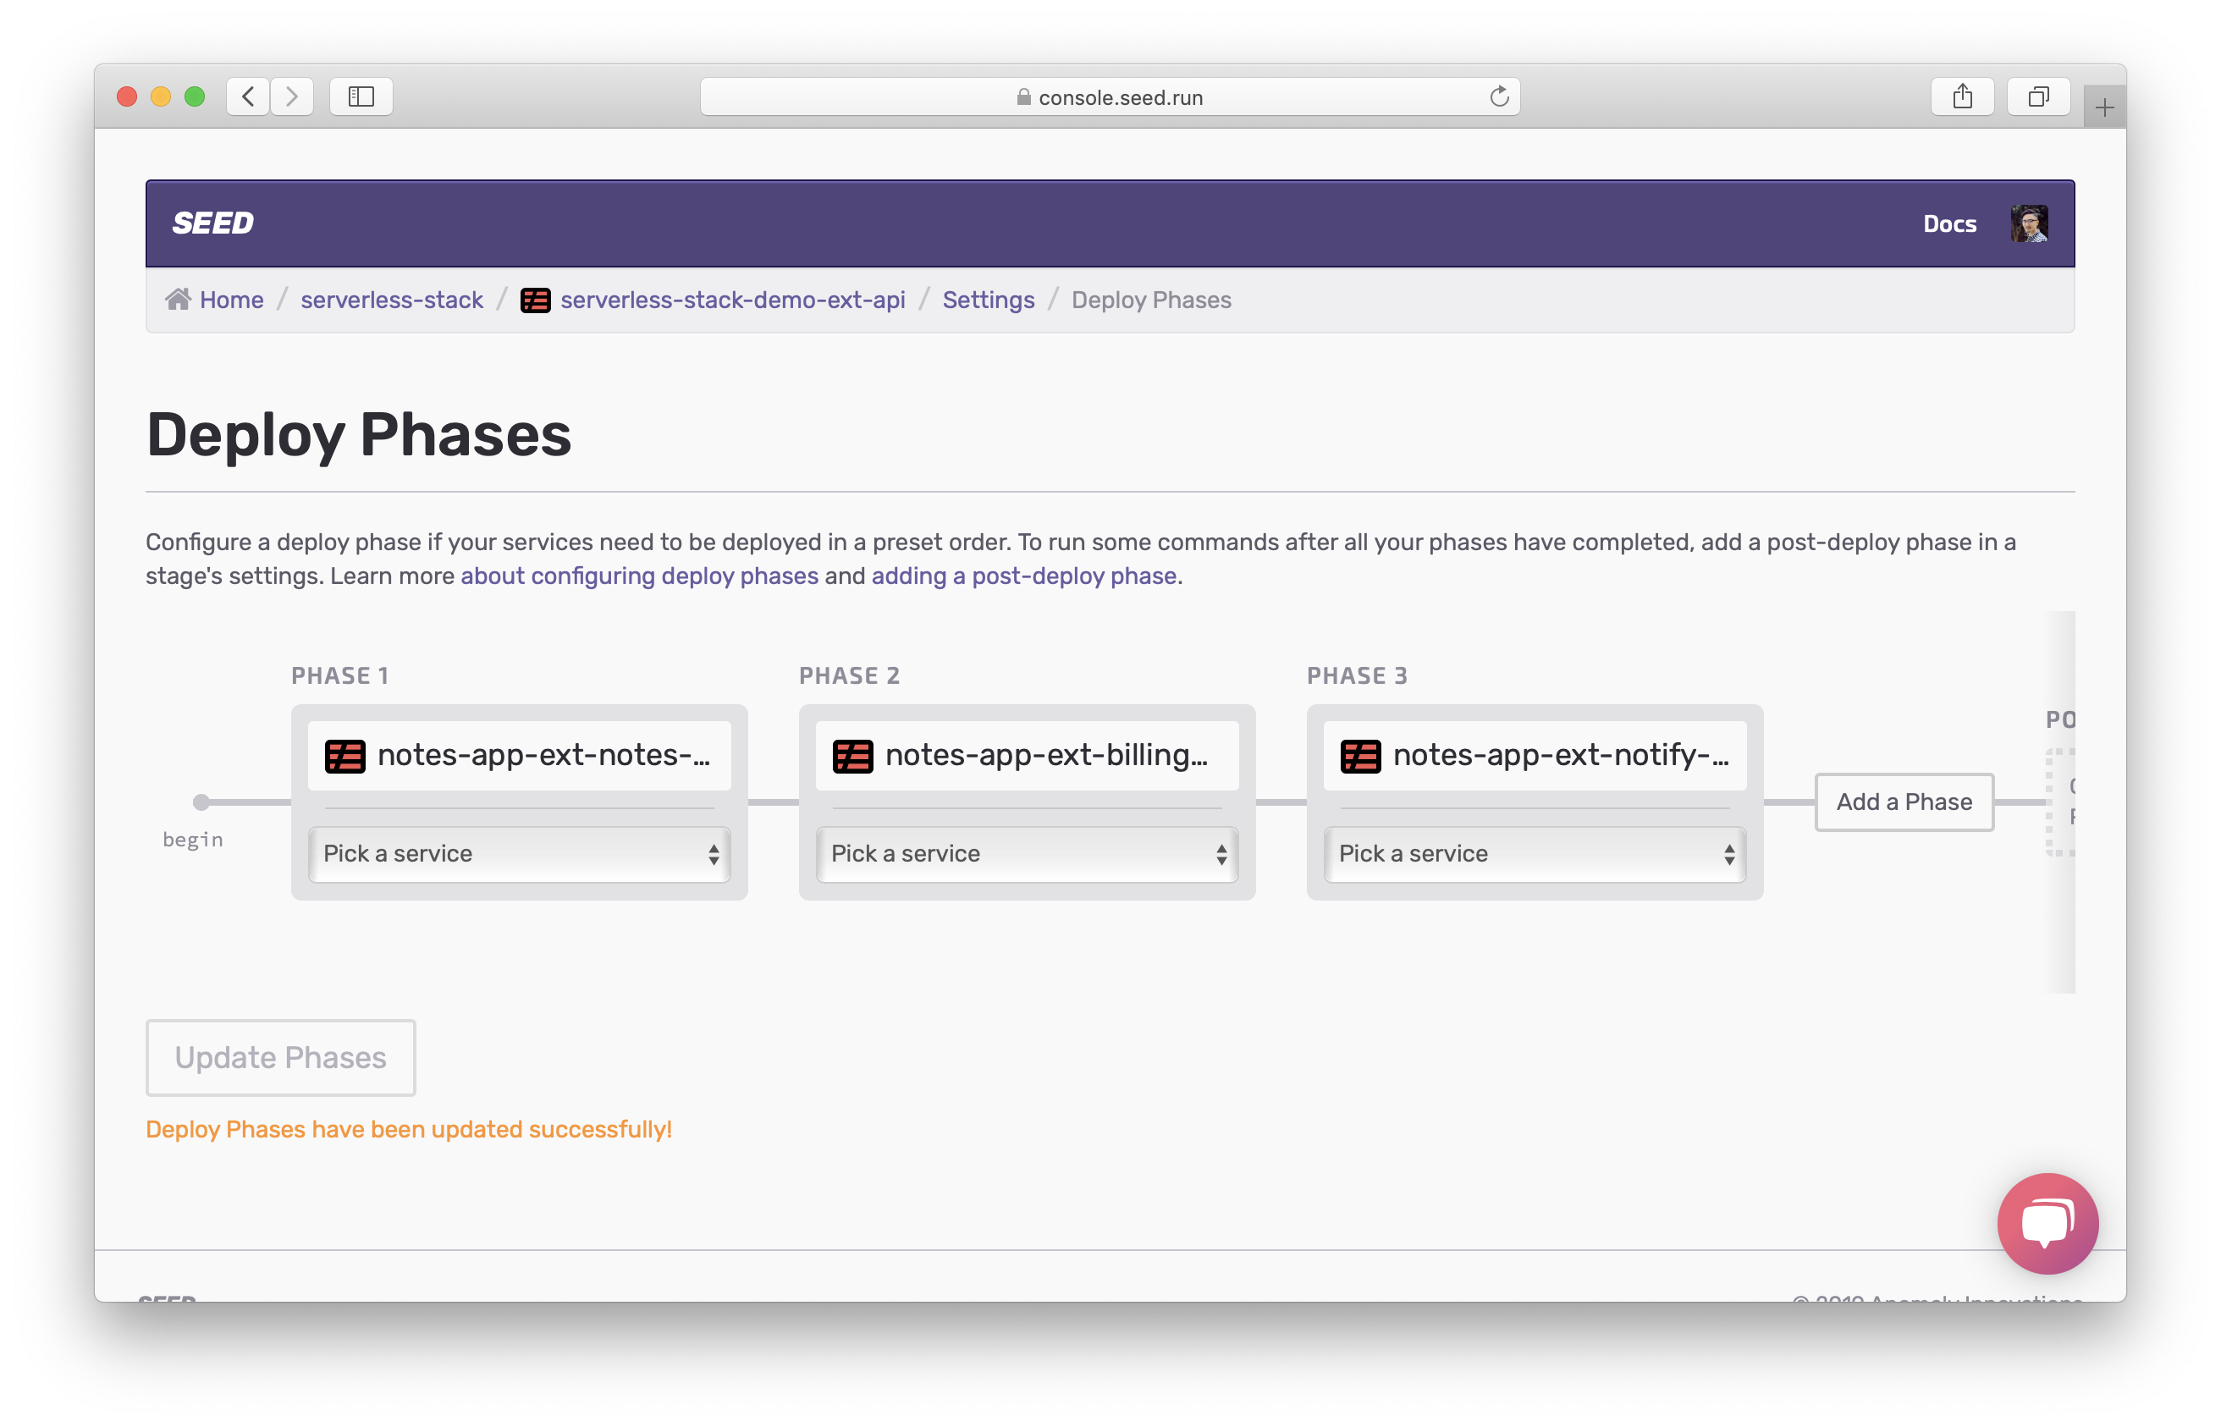Click the Safari share icon
The height and width of the screenshot is (1427, 2221).
coord(1961,96)
